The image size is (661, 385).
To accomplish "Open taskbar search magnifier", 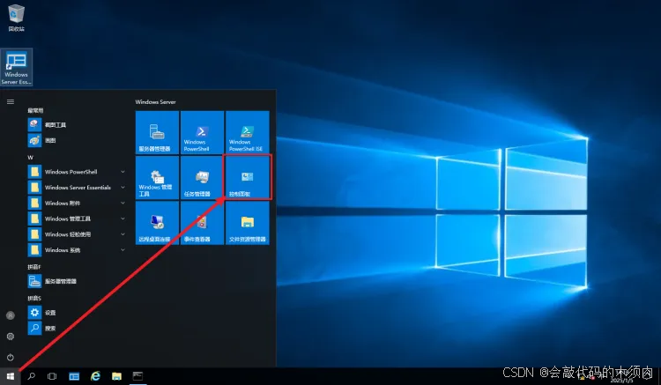I will 31,376.
